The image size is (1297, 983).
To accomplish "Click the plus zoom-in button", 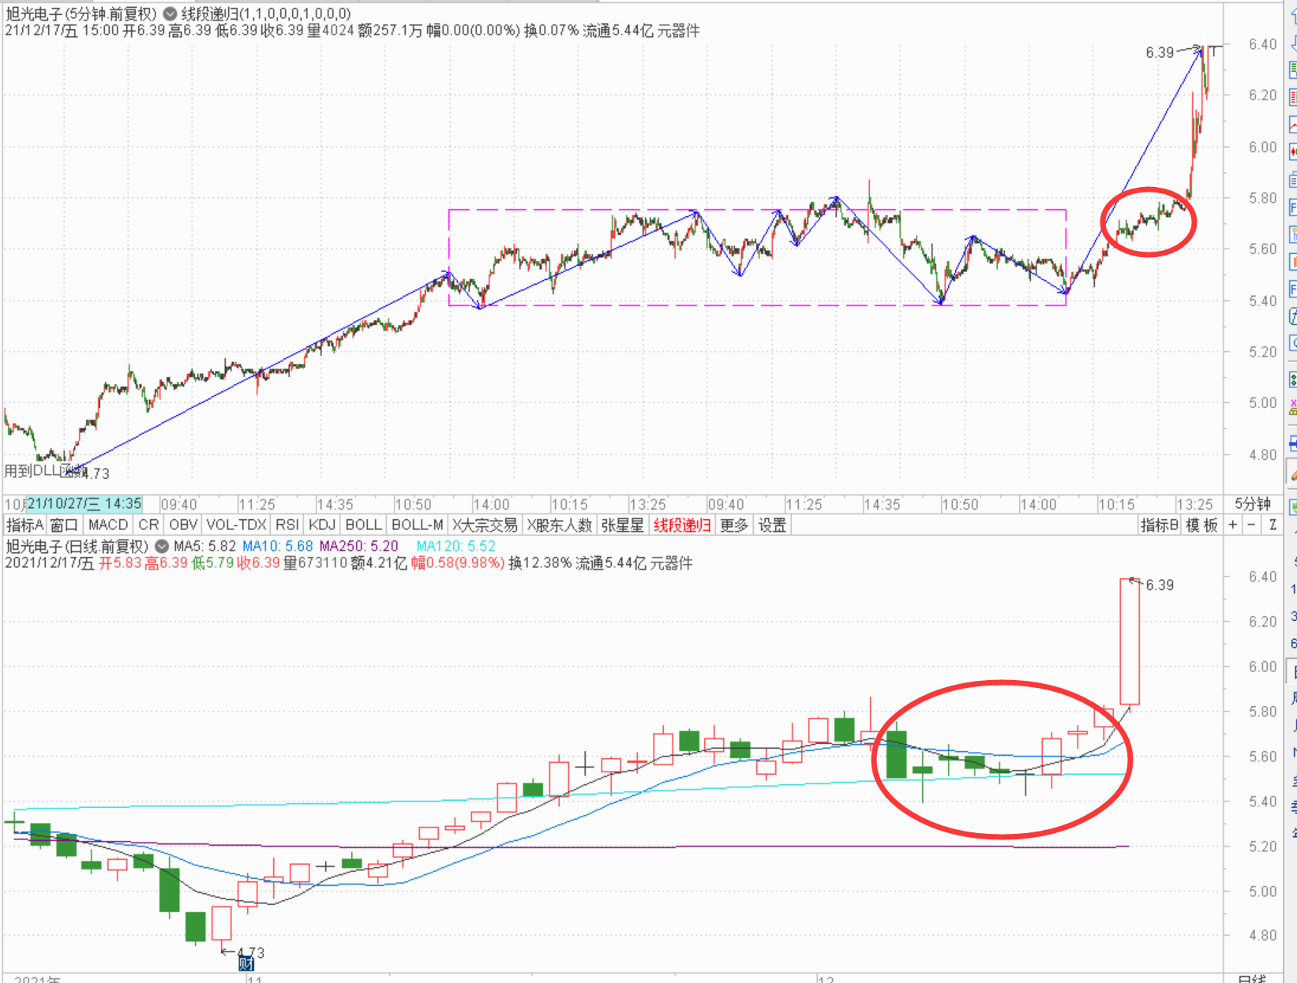I will click(x=1233, y=525).
